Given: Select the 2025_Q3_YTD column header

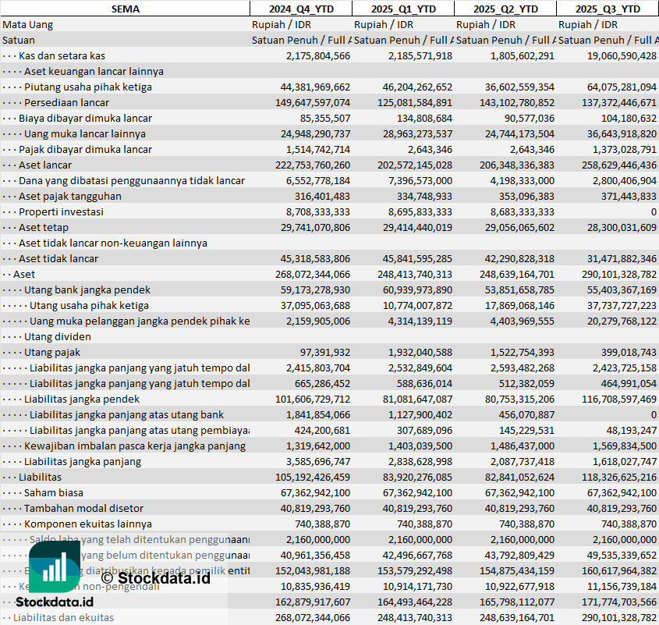Looking at the screenshot, I should coord(608,9).
